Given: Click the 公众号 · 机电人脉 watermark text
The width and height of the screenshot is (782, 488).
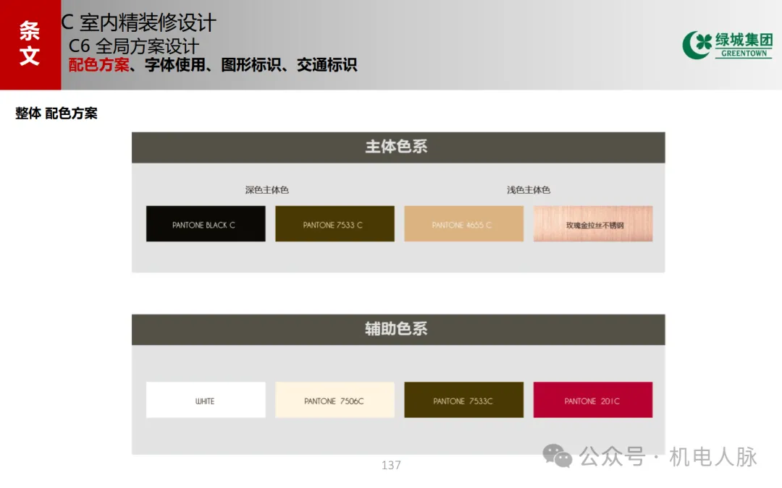Looking at the screenshot, I should (x=668, y=457).
